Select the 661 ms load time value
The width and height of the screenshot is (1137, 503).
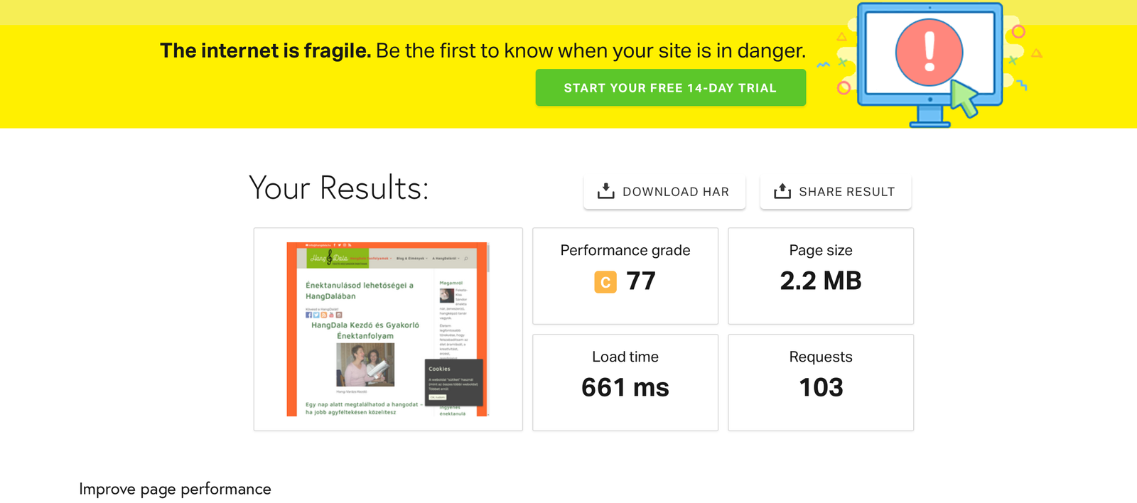point(625,388)
